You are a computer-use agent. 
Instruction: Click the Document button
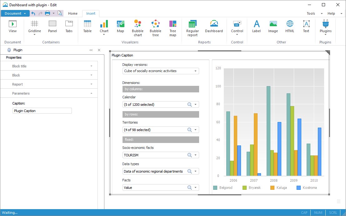[15, 13]
